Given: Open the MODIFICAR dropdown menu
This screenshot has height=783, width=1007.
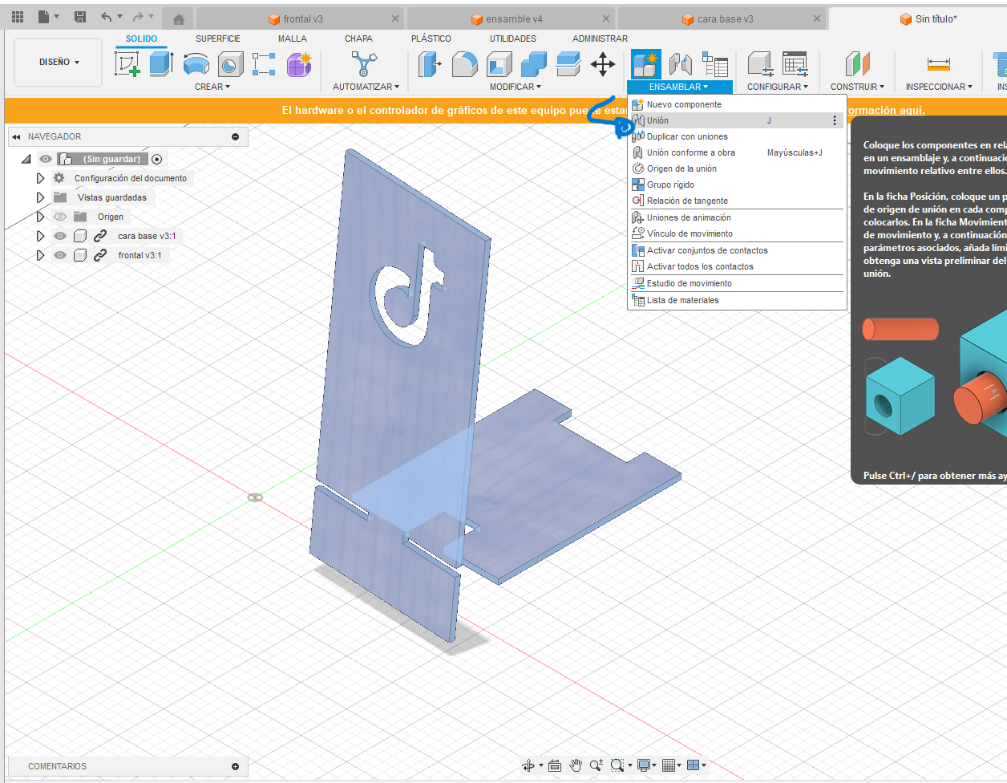Looking at the screenshot, I should point(516,87).
